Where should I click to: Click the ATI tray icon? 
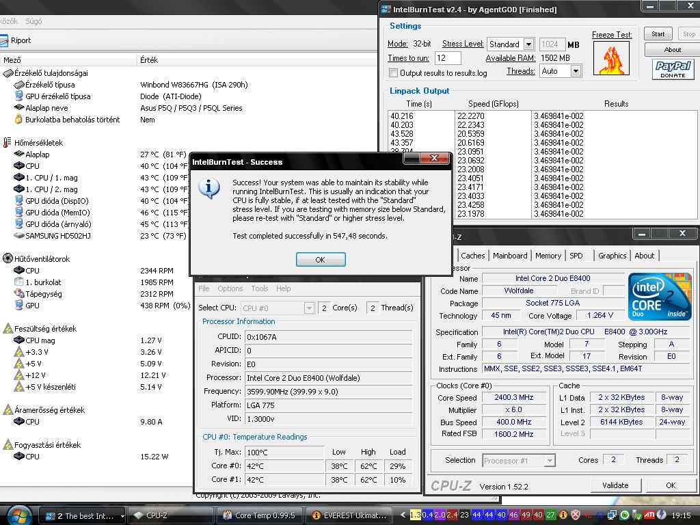[x=649, y=515]
